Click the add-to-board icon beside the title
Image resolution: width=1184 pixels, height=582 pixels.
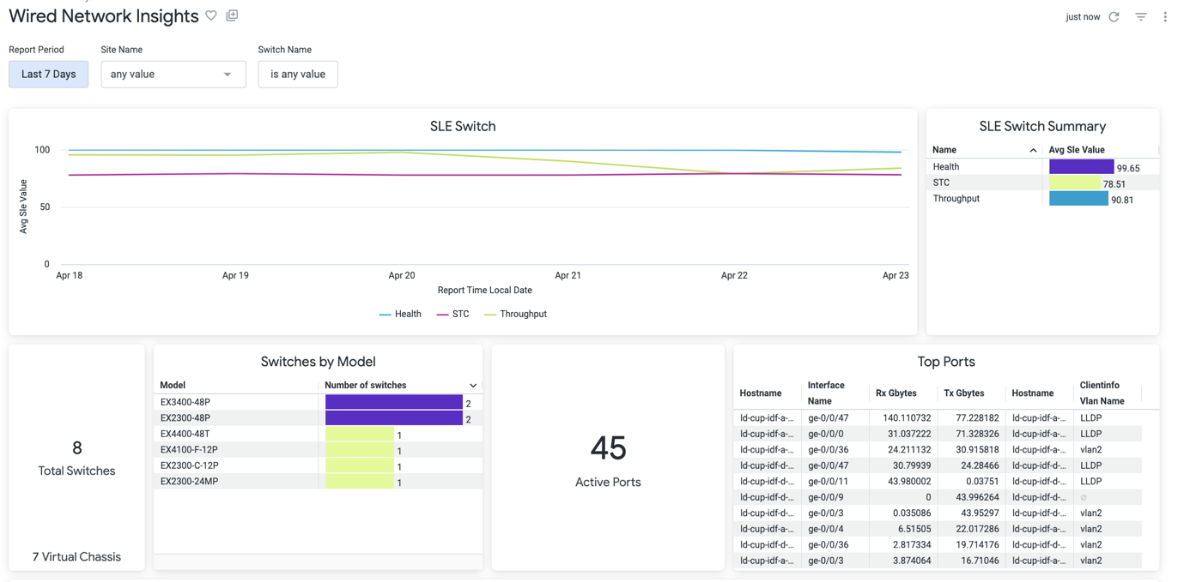[232, 15]
